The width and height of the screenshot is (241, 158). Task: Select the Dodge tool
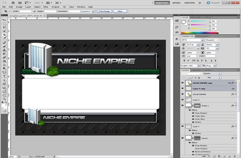[x=4, y=69]
